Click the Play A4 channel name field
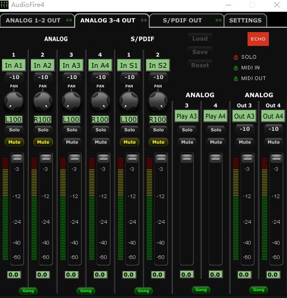 pos(216,116)
